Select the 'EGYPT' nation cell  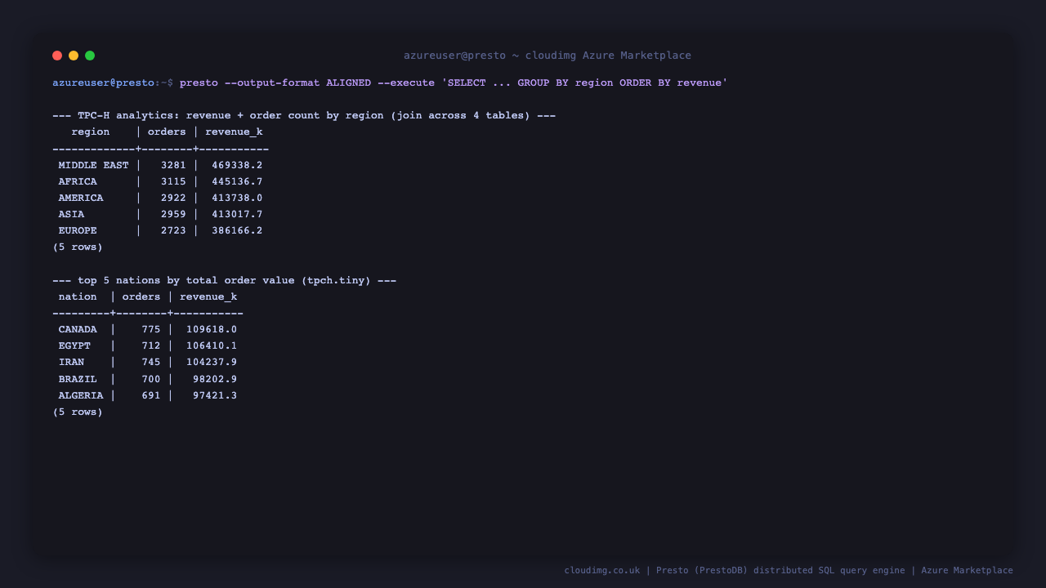tap(74, 345)
